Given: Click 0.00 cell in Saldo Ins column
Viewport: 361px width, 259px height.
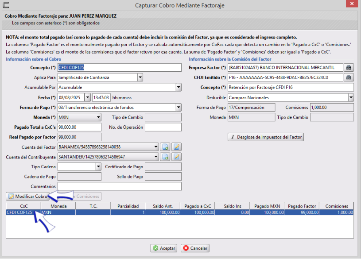Looking at the screenshot, I should (232, 212).
